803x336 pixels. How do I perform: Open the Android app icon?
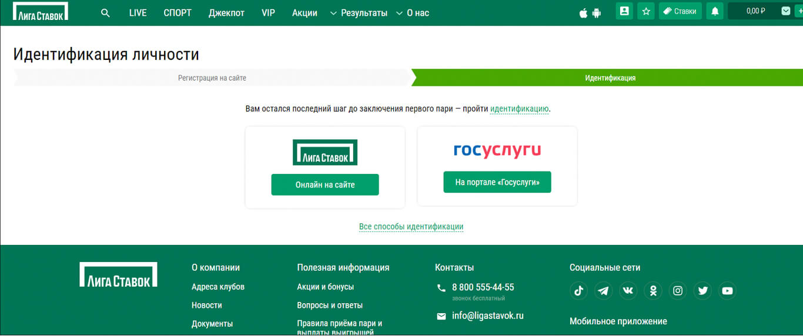(x=597, y=13)
